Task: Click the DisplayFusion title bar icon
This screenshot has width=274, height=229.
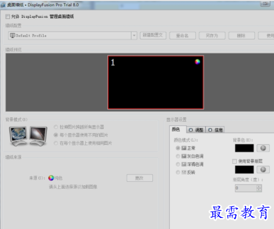Action: (3, 5)
